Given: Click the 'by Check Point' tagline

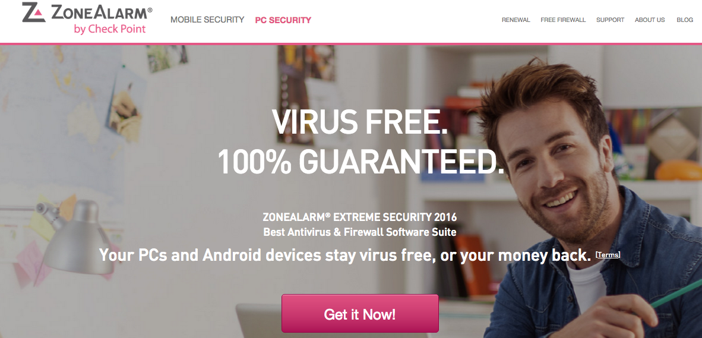Looking at the screenshot, I should (x=110, y=29).
